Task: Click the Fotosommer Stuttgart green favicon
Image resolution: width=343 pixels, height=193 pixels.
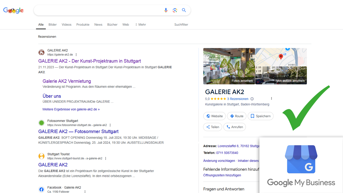Action: (42, 123)
